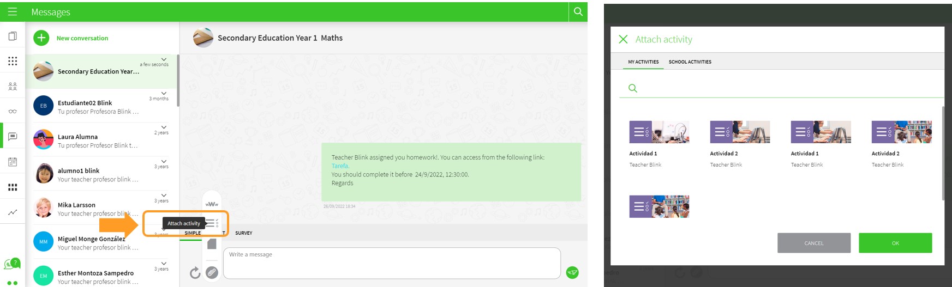Click the refresh arrow beside the paperclip

[x=195, y=272]
